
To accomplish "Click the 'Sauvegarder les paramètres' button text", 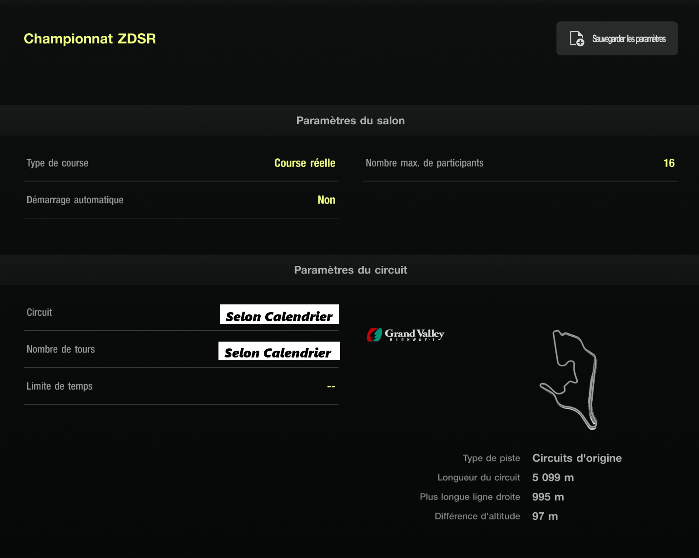I will pos(629,39).
